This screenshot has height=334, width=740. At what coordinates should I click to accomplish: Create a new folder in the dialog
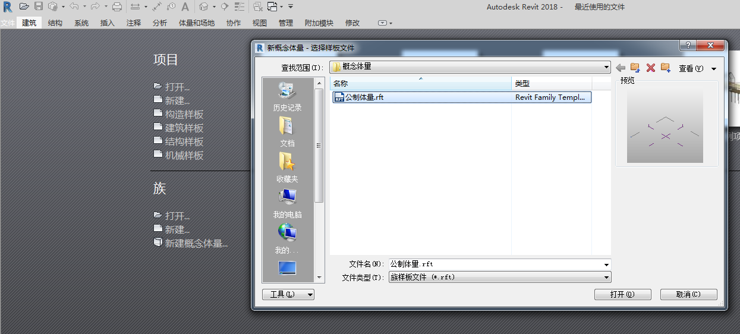point(665,68)
